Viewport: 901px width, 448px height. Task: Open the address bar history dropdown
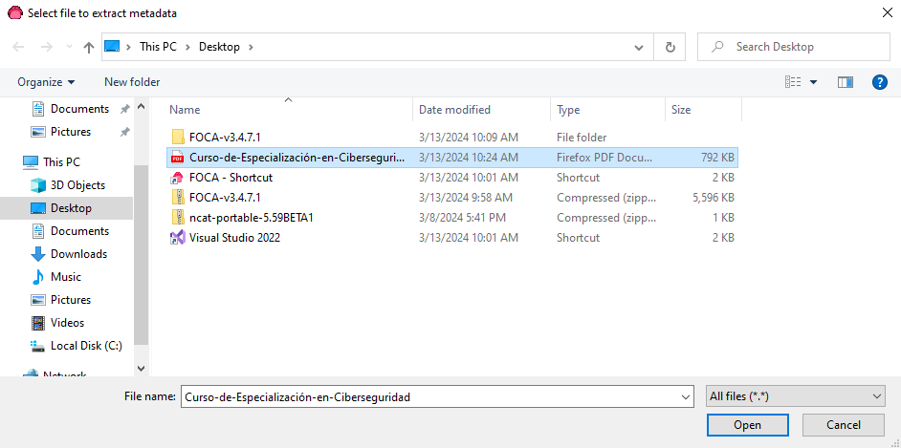638,47
